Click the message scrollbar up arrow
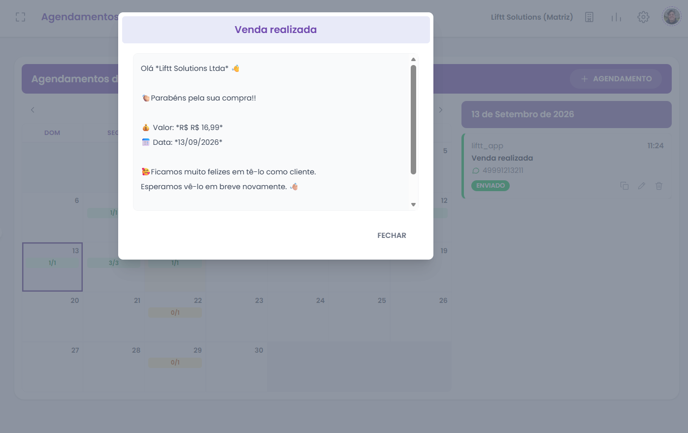Image resolution: width=688 pixels, height=433 pixels. 413,60
